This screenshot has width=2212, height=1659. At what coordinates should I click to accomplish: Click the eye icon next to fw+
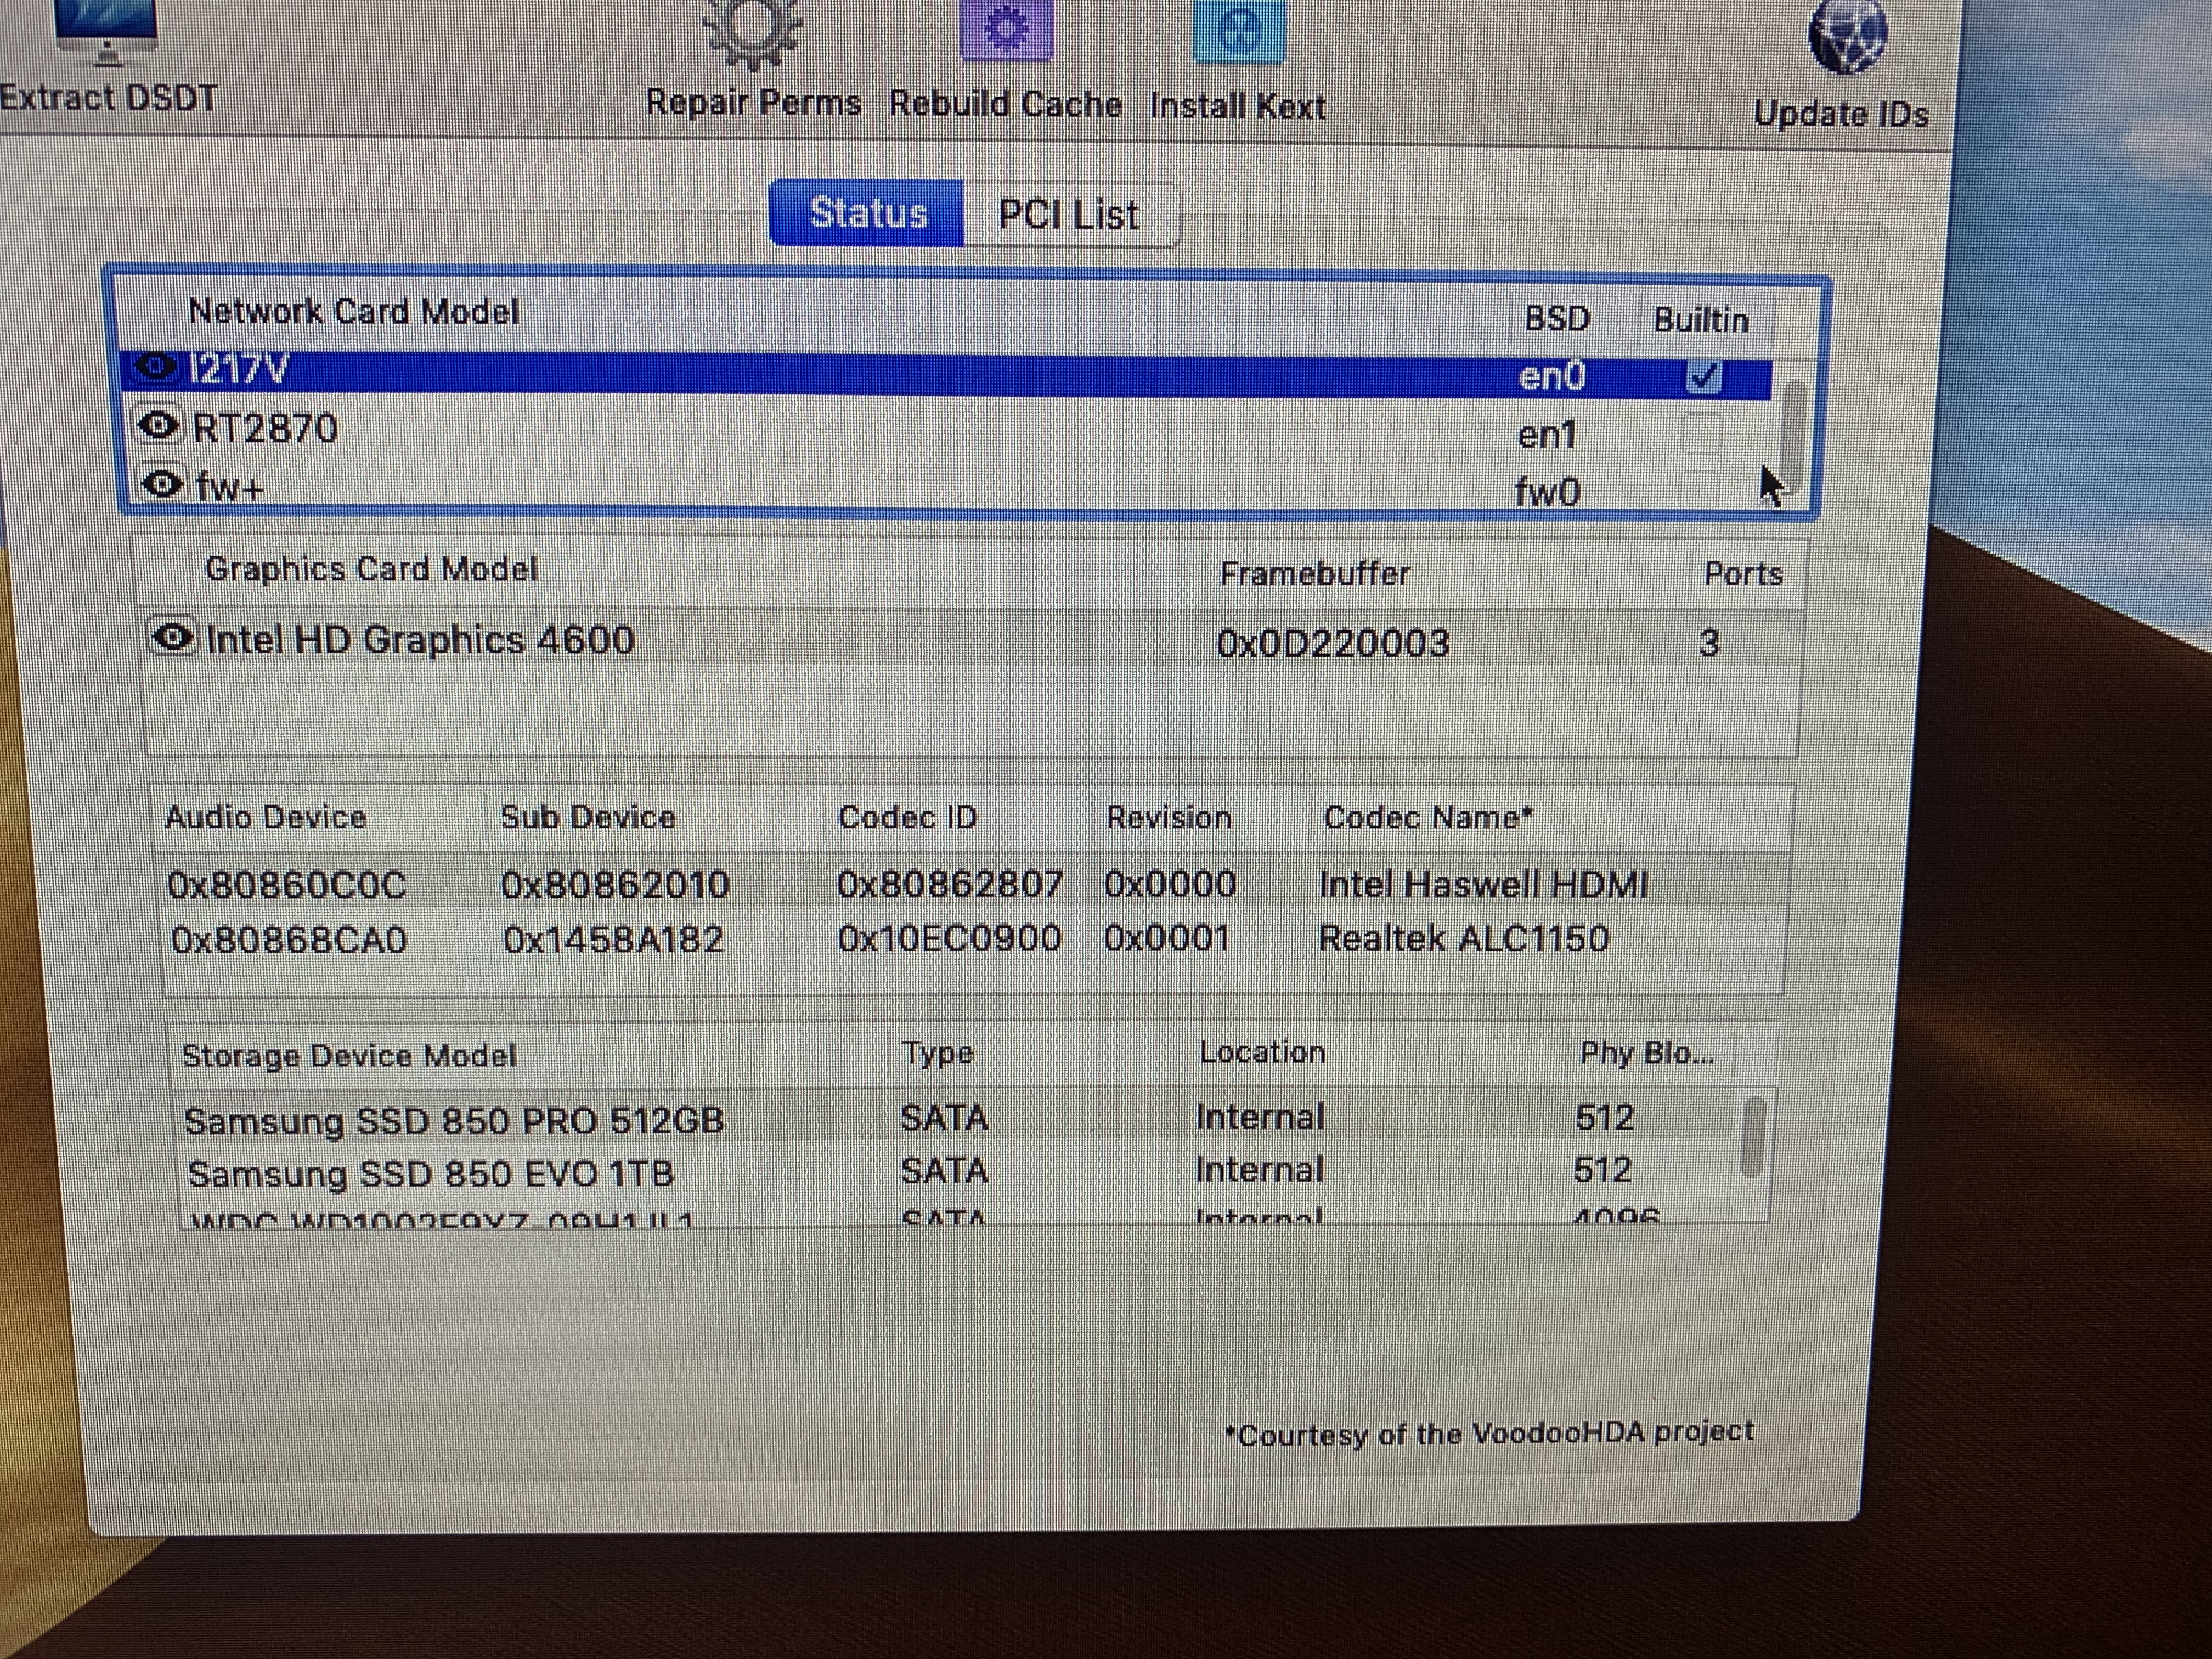[162, 485]
